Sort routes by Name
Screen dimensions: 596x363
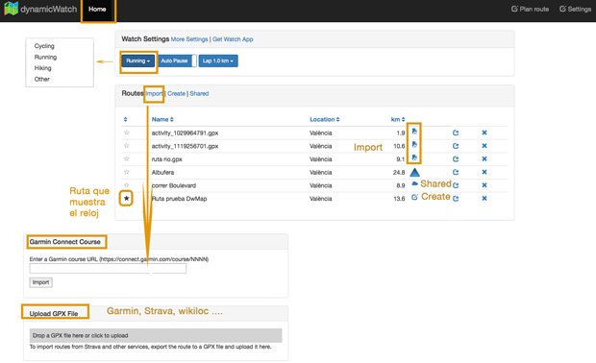tap(162, 119)
